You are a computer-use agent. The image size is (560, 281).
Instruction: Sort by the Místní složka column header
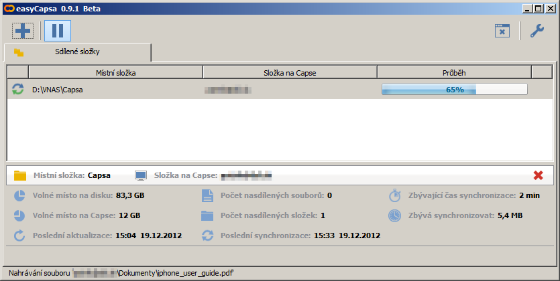[115, 72]
